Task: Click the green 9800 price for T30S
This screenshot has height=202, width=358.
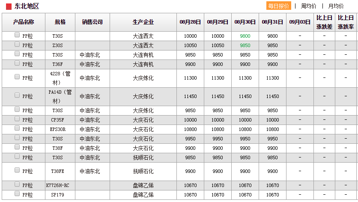Action: point(245,36)
